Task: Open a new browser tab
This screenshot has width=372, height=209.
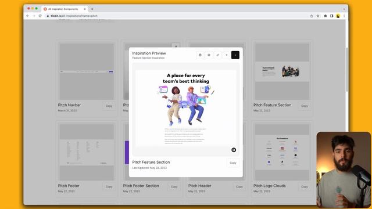Action: pos(92,9)
